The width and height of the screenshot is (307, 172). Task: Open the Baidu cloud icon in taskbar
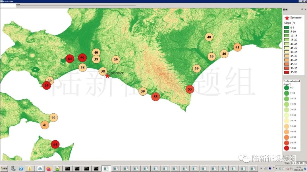tap(40, 169)
